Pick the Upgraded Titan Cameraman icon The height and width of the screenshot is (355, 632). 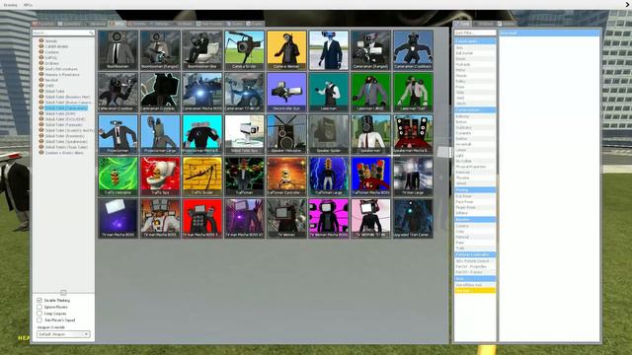click(413, 219)
